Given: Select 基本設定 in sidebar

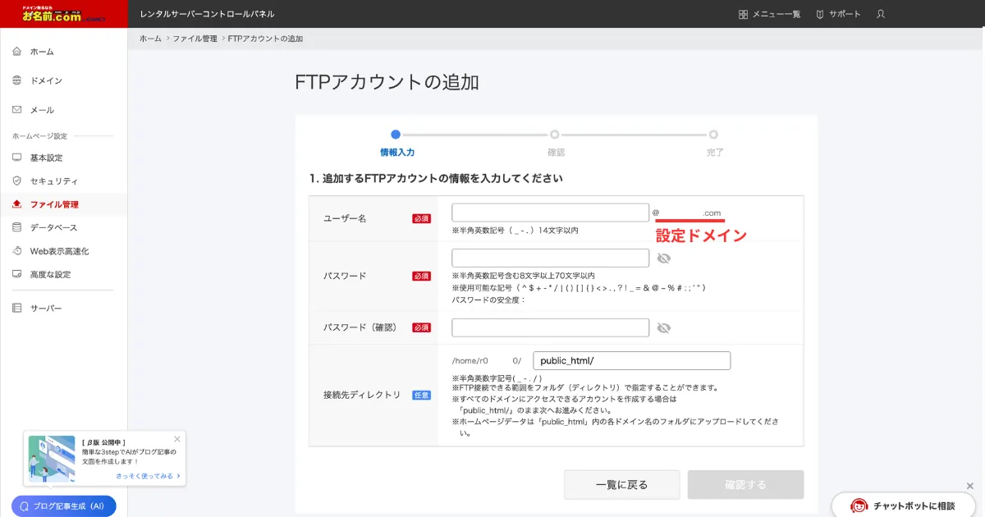Looking at the screenshot, I should tap(46, 158).
